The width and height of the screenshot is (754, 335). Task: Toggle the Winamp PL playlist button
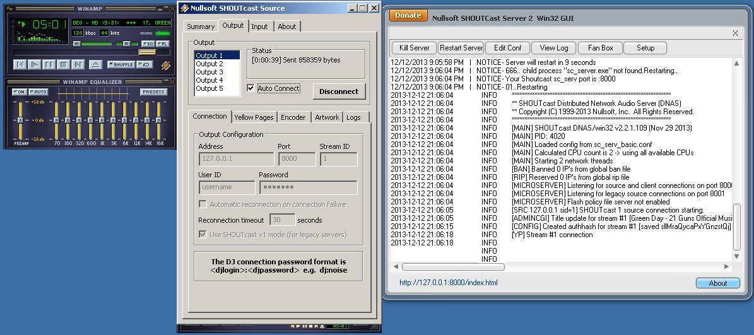[163, 44]
